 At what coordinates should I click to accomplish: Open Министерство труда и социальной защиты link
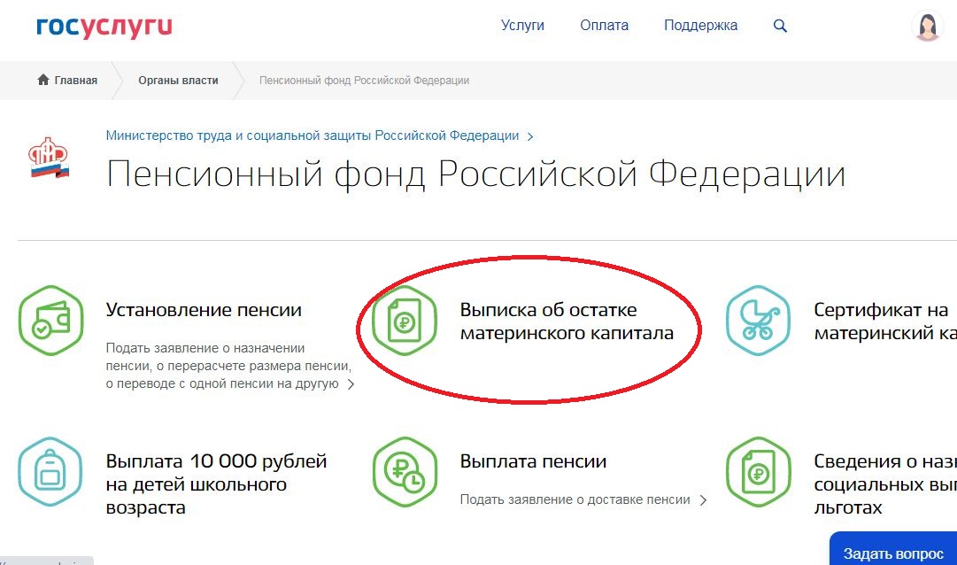pyautogui.click(x=313, y=135)
